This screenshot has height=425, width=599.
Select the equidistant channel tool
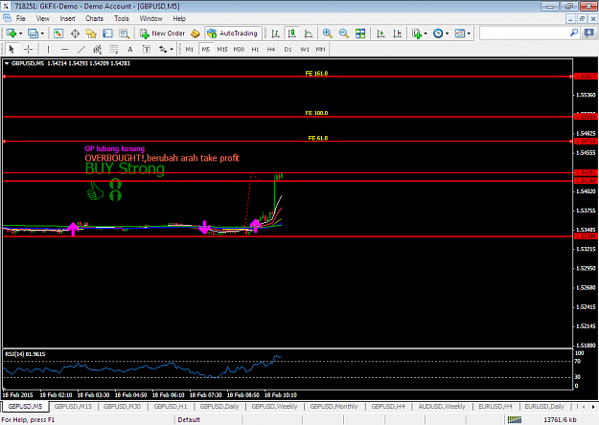click(x=98, y=49)
